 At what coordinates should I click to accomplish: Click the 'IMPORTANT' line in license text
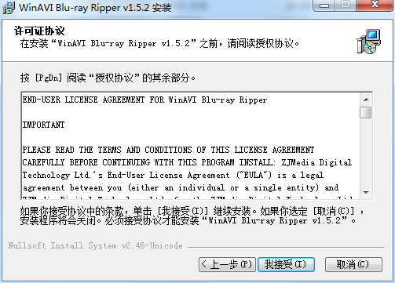coord(43,125)
